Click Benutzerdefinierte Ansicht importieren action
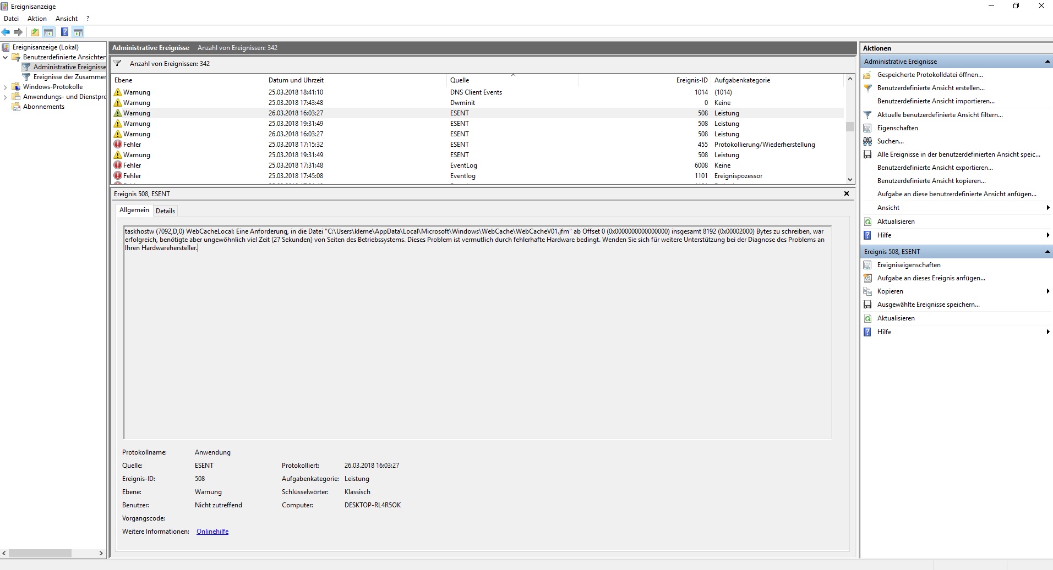This screenshot has width=1053, height=570. [936, 101]
